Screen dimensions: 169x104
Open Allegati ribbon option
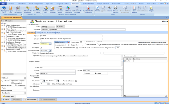pyautogui.click(x=151, y=9)
